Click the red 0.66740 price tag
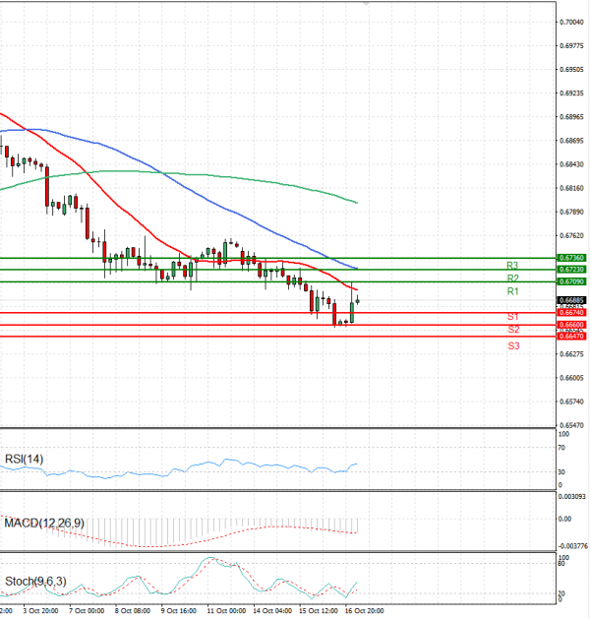This screenshot has width=590, height=619. click(571, 312)
